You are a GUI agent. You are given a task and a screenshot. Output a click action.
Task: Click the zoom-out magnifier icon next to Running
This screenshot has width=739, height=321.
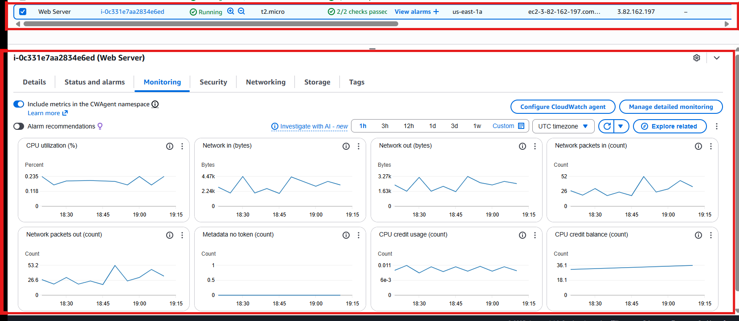click(241, 11)
